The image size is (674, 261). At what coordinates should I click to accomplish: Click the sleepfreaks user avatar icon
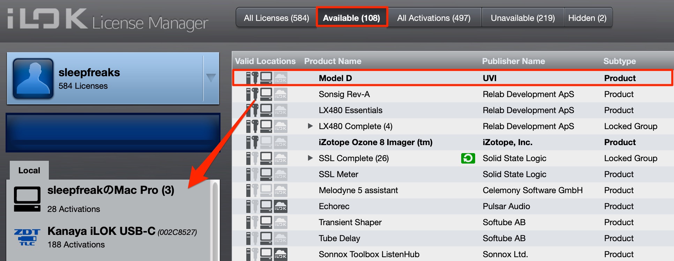33,78
